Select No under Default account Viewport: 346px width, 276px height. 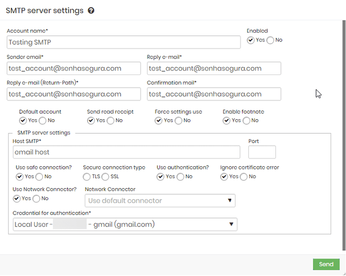[x=42, y=120]
